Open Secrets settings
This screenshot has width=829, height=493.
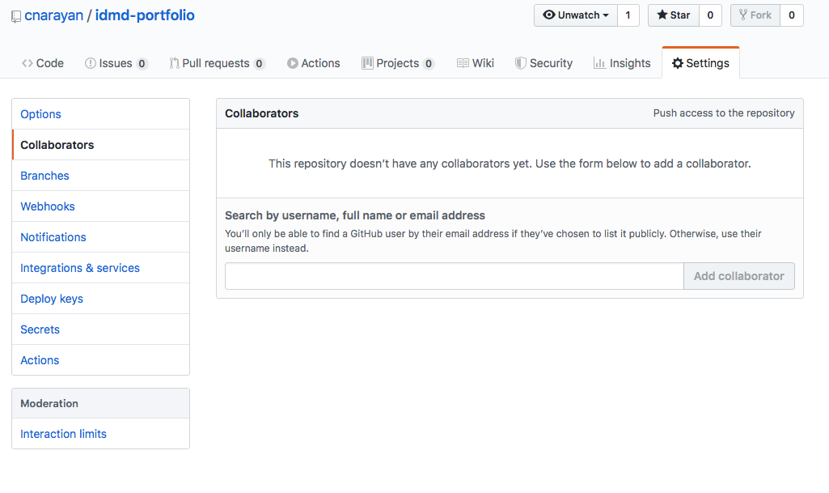point(100,329)
